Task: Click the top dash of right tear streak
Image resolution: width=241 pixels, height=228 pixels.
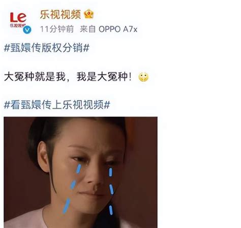Action: pyautogui.click(x=110, y=172)
